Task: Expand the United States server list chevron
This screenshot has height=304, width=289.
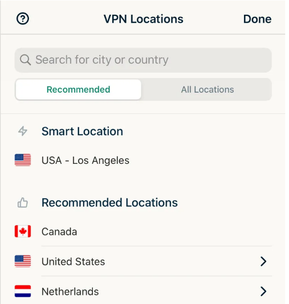Action: click(x=263, y=261)
